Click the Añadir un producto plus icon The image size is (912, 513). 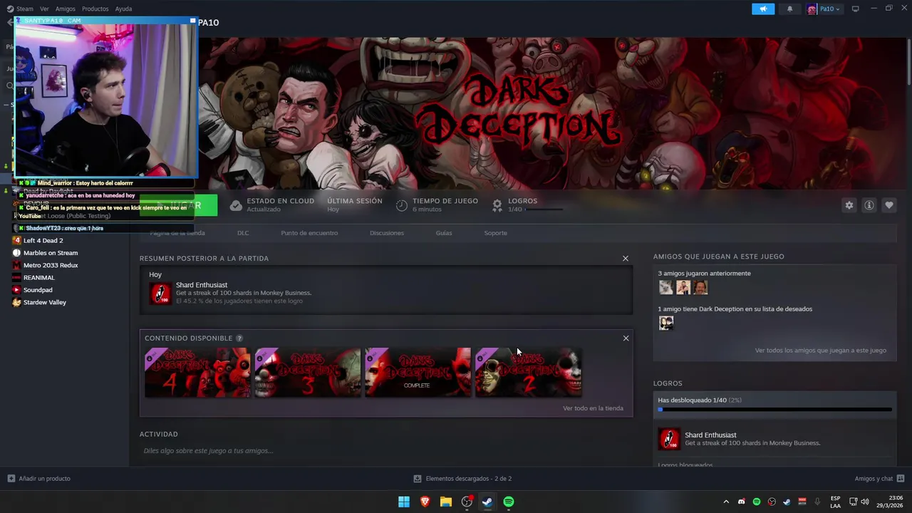(11, 479)
